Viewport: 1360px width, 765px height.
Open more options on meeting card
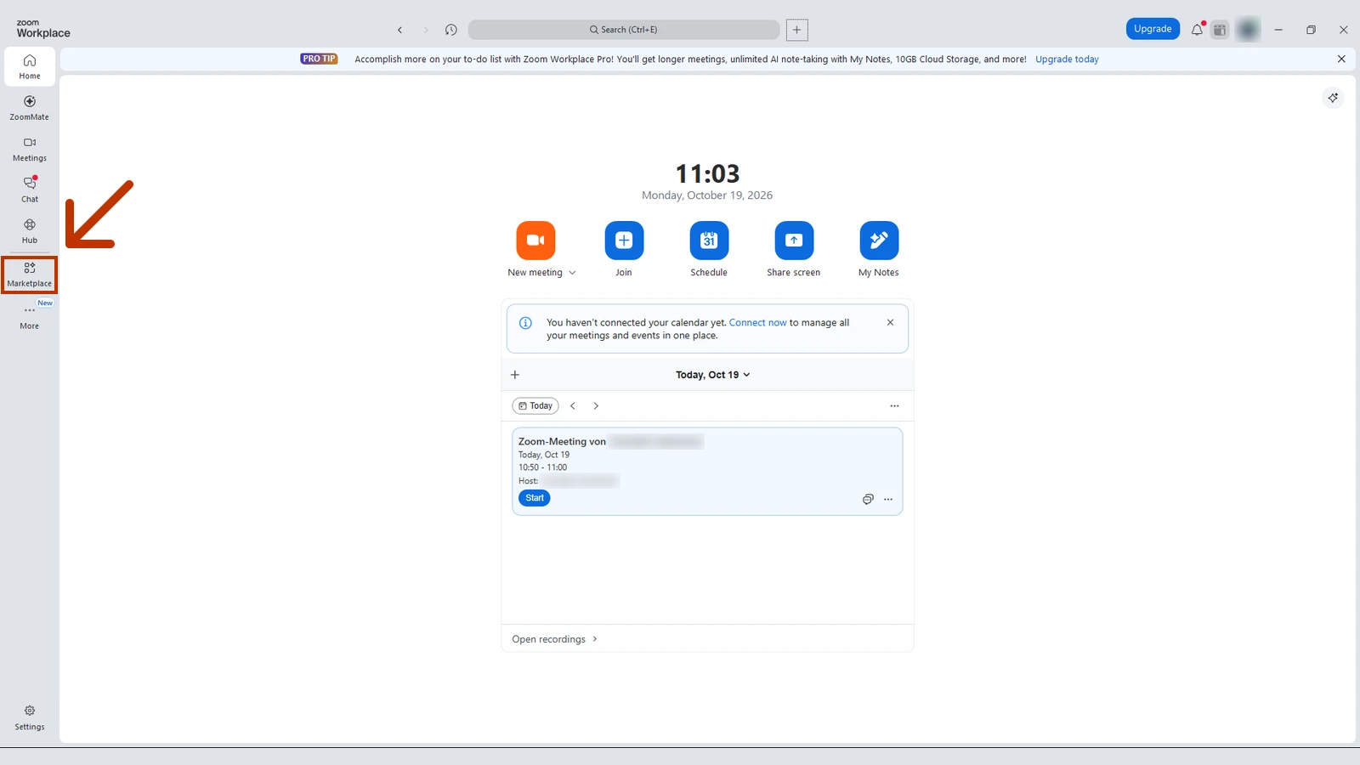coord(888,499)
